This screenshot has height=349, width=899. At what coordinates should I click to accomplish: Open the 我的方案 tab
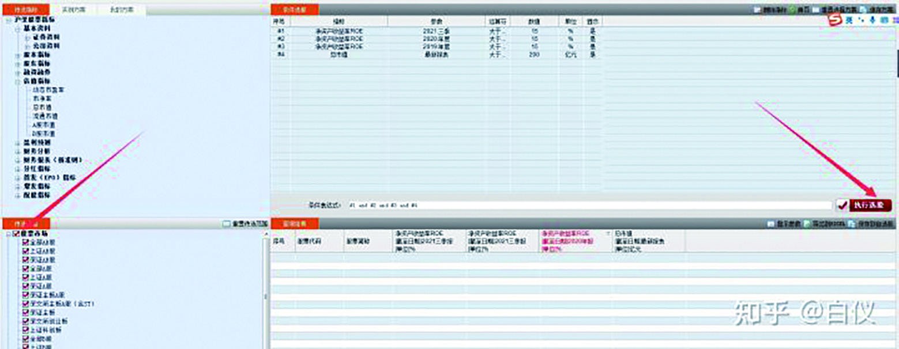122,9
